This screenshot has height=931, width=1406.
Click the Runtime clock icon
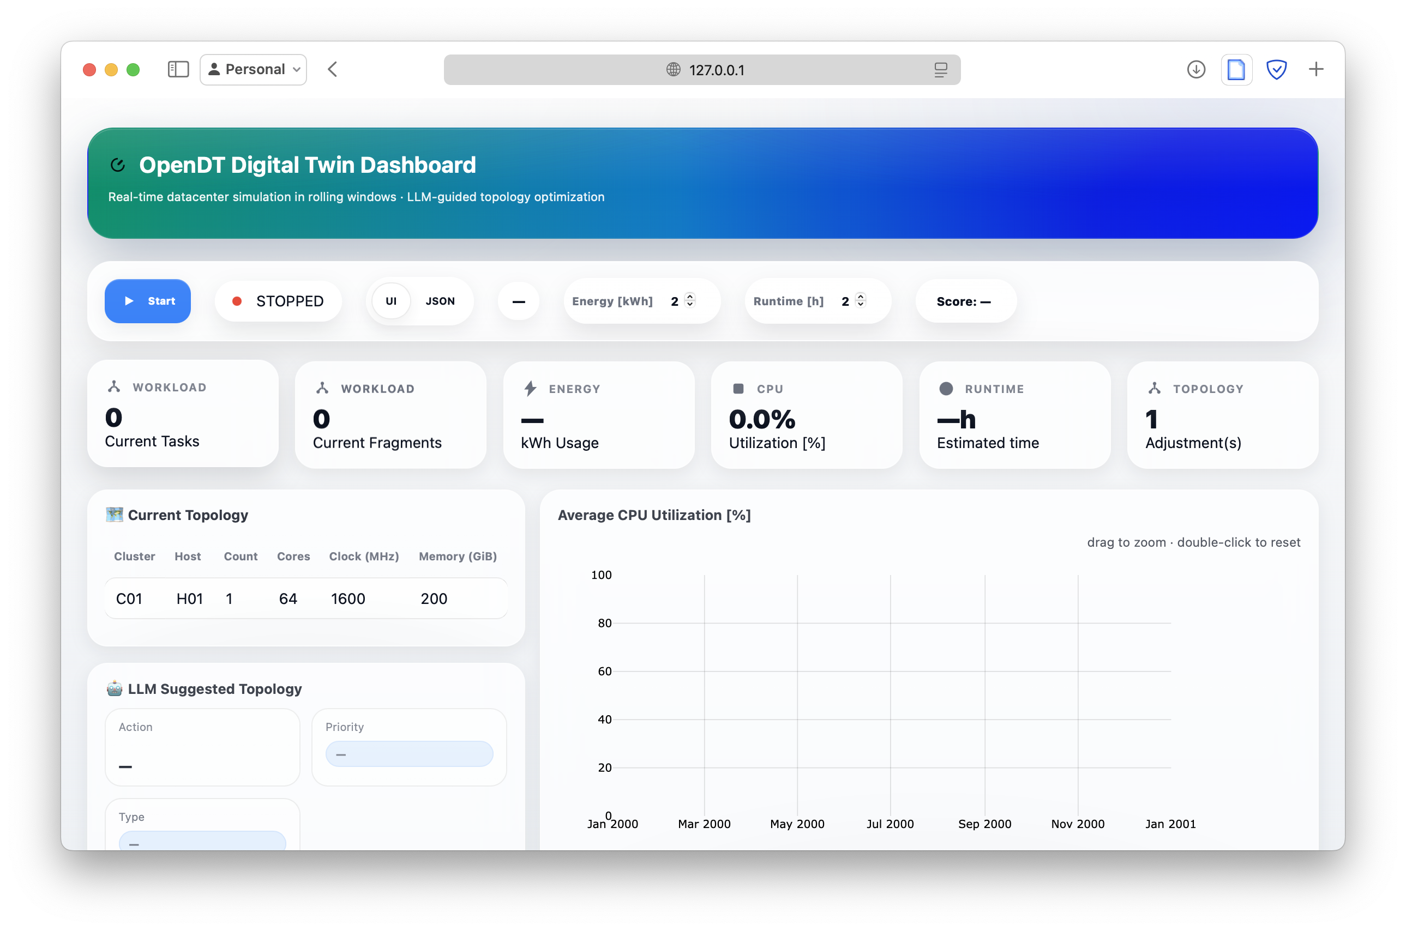[947, 388]
